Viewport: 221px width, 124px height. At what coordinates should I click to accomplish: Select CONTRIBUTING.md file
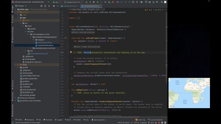pos(31,76)
